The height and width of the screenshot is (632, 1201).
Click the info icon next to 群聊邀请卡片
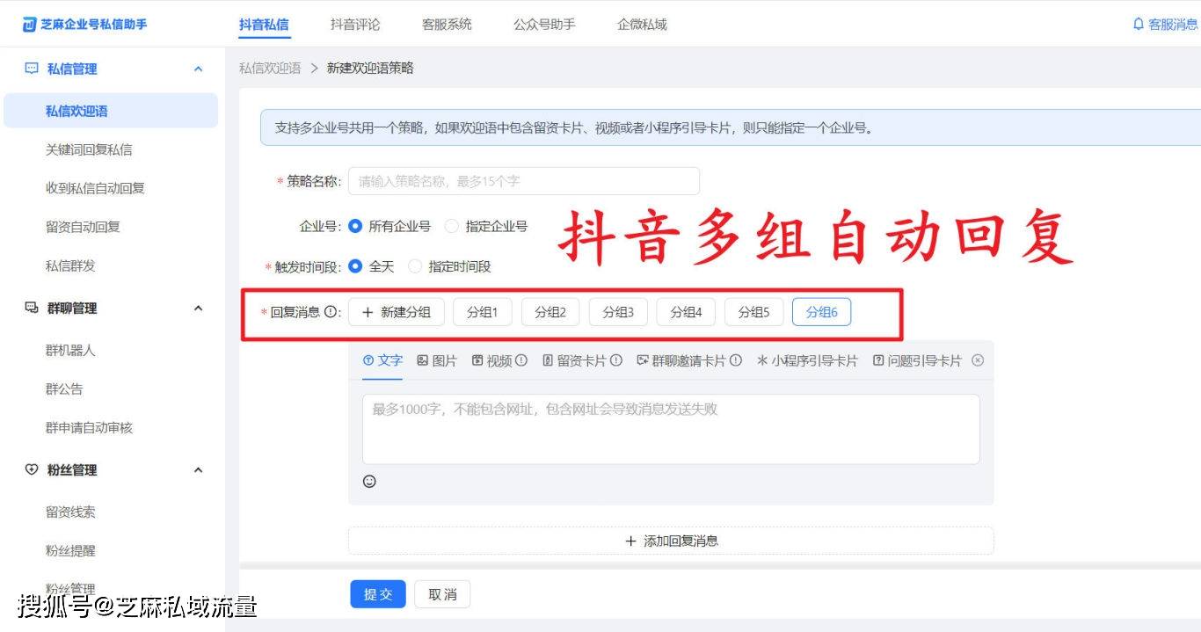click(736, 360)
